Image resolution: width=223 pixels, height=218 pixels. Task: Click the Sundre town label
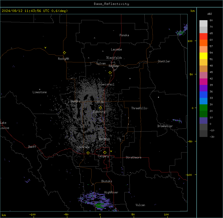coord(76,101)
